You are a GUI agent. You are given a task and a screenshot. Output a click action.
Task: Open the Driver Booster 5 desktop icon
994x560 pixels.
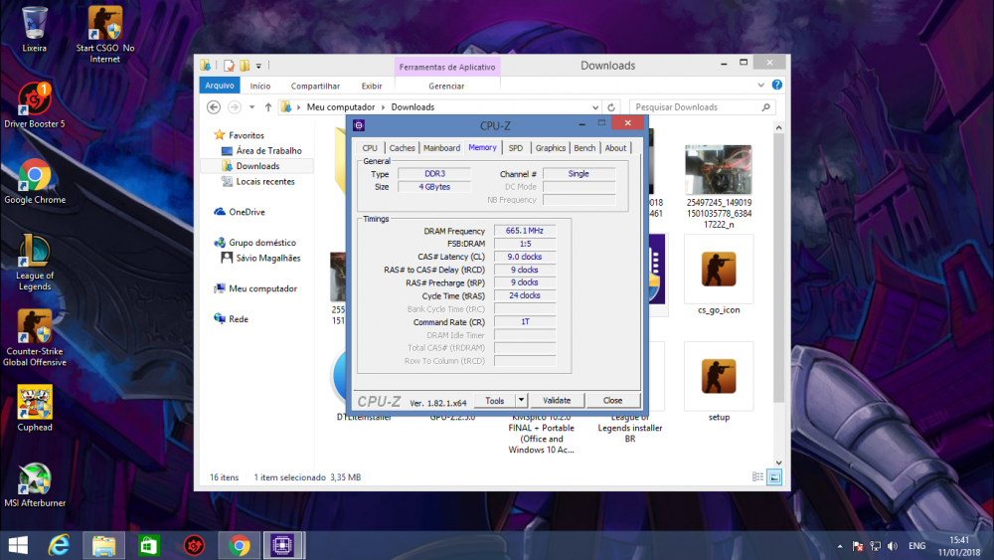click(35, 99)
